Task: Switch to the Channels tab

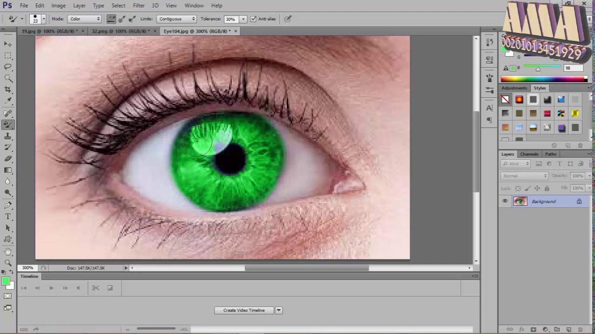Action: pyautogui.click(x=529, y=154)
